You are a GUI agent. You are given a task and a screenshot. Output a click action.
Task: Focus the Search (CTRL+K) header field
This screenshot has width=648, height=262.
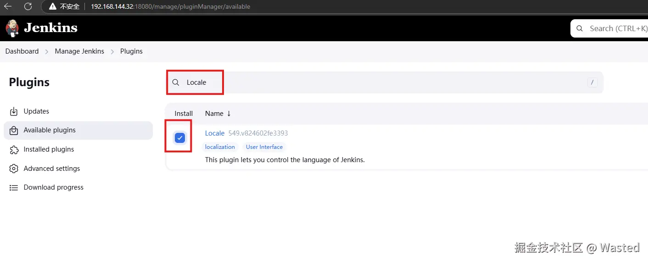pyautogui.click(x=610, y=28)
